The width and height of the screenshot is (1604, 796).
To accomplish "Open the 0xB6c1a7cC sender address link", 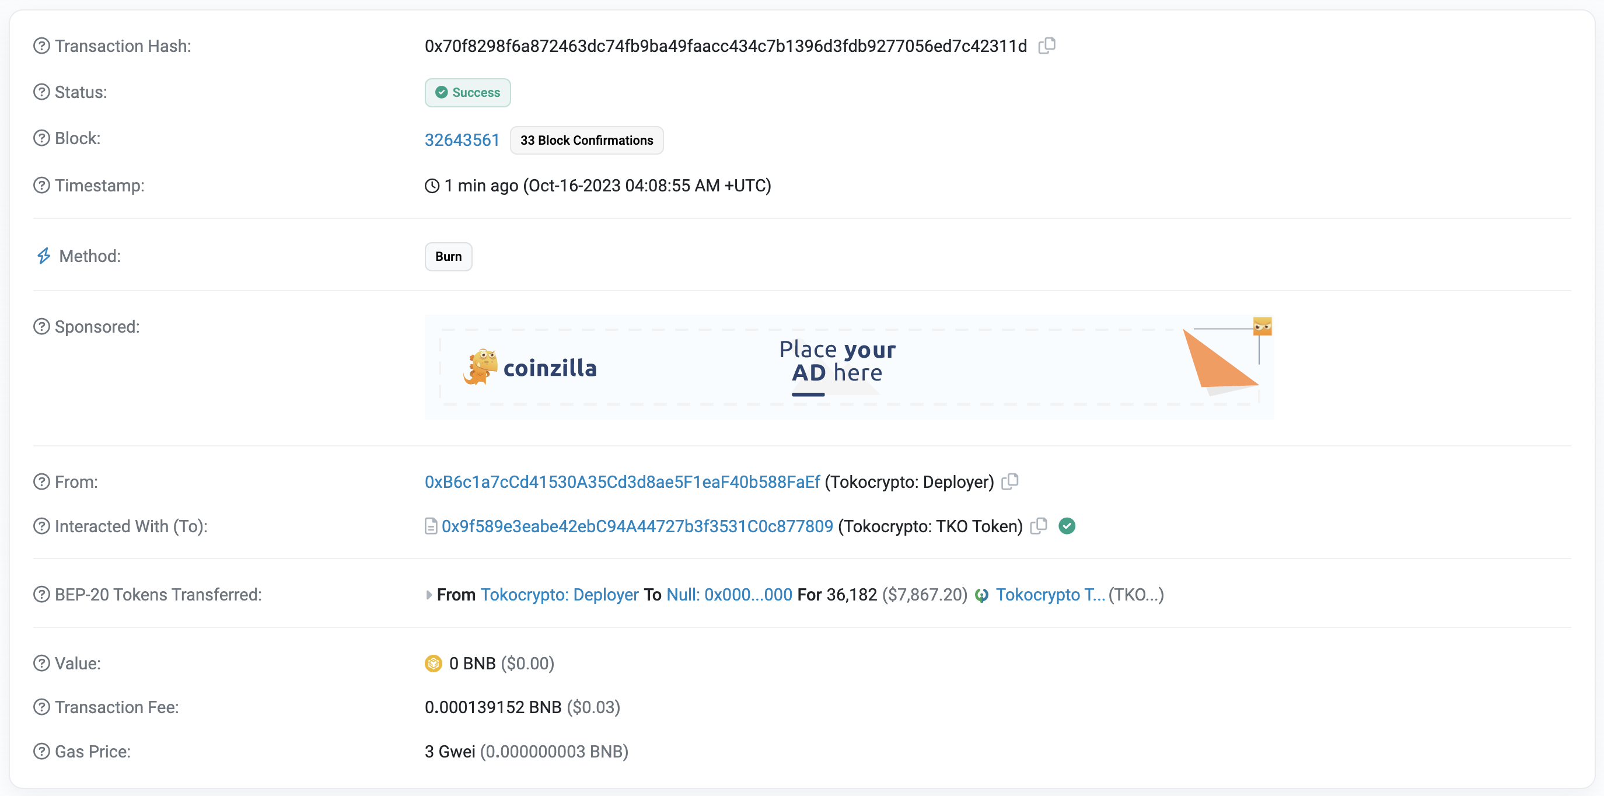I will tap(622, 481).
